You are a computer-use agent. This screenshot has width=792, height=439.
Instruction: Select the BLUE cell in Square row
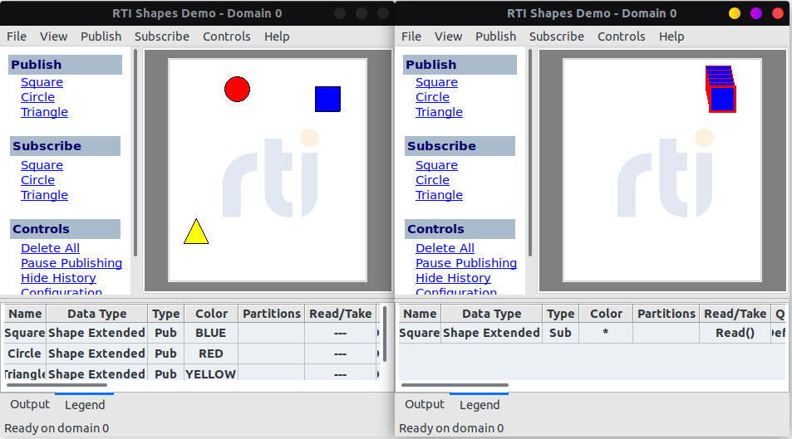(x=211, y=333)
